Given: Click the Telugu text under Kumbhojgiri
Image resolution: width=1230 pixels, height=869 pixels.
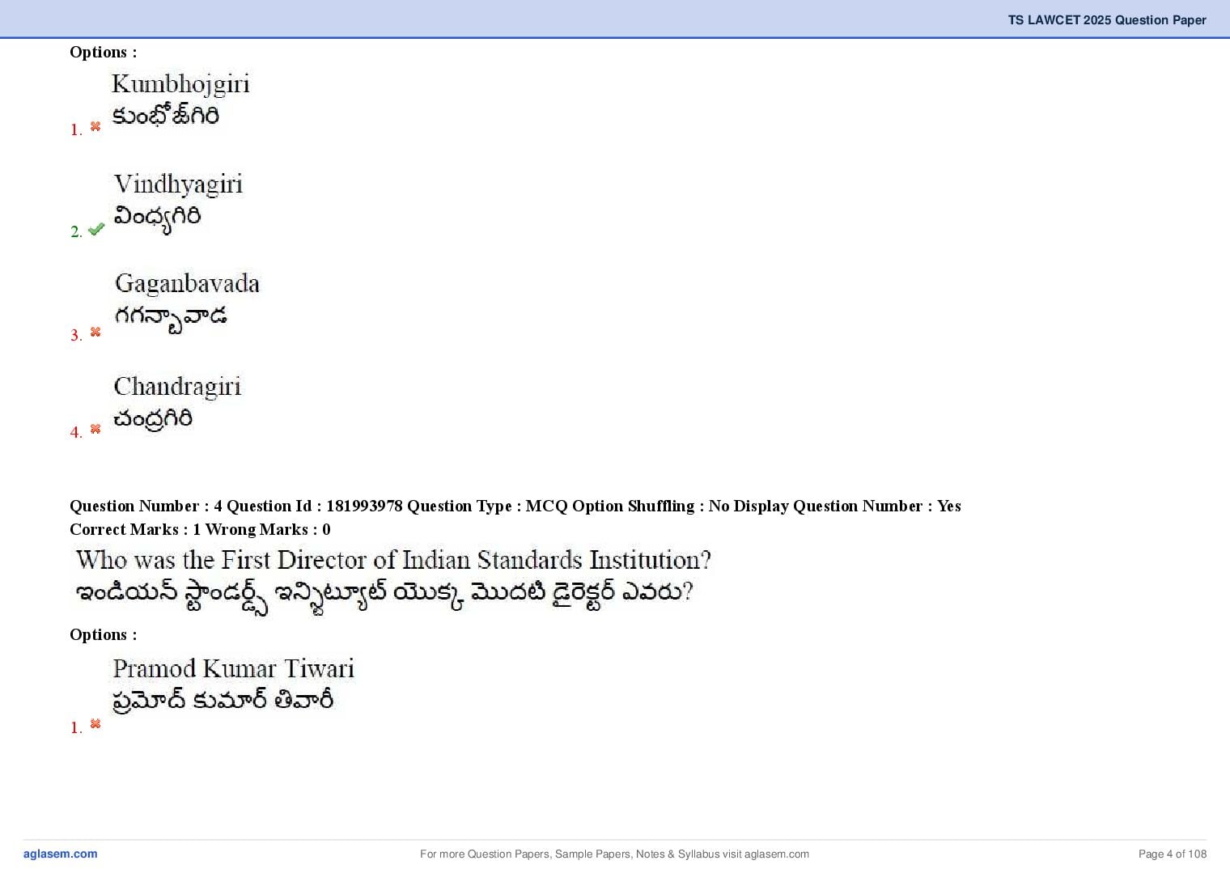Looking at the screenshot, I should click(x=165, y=116).
